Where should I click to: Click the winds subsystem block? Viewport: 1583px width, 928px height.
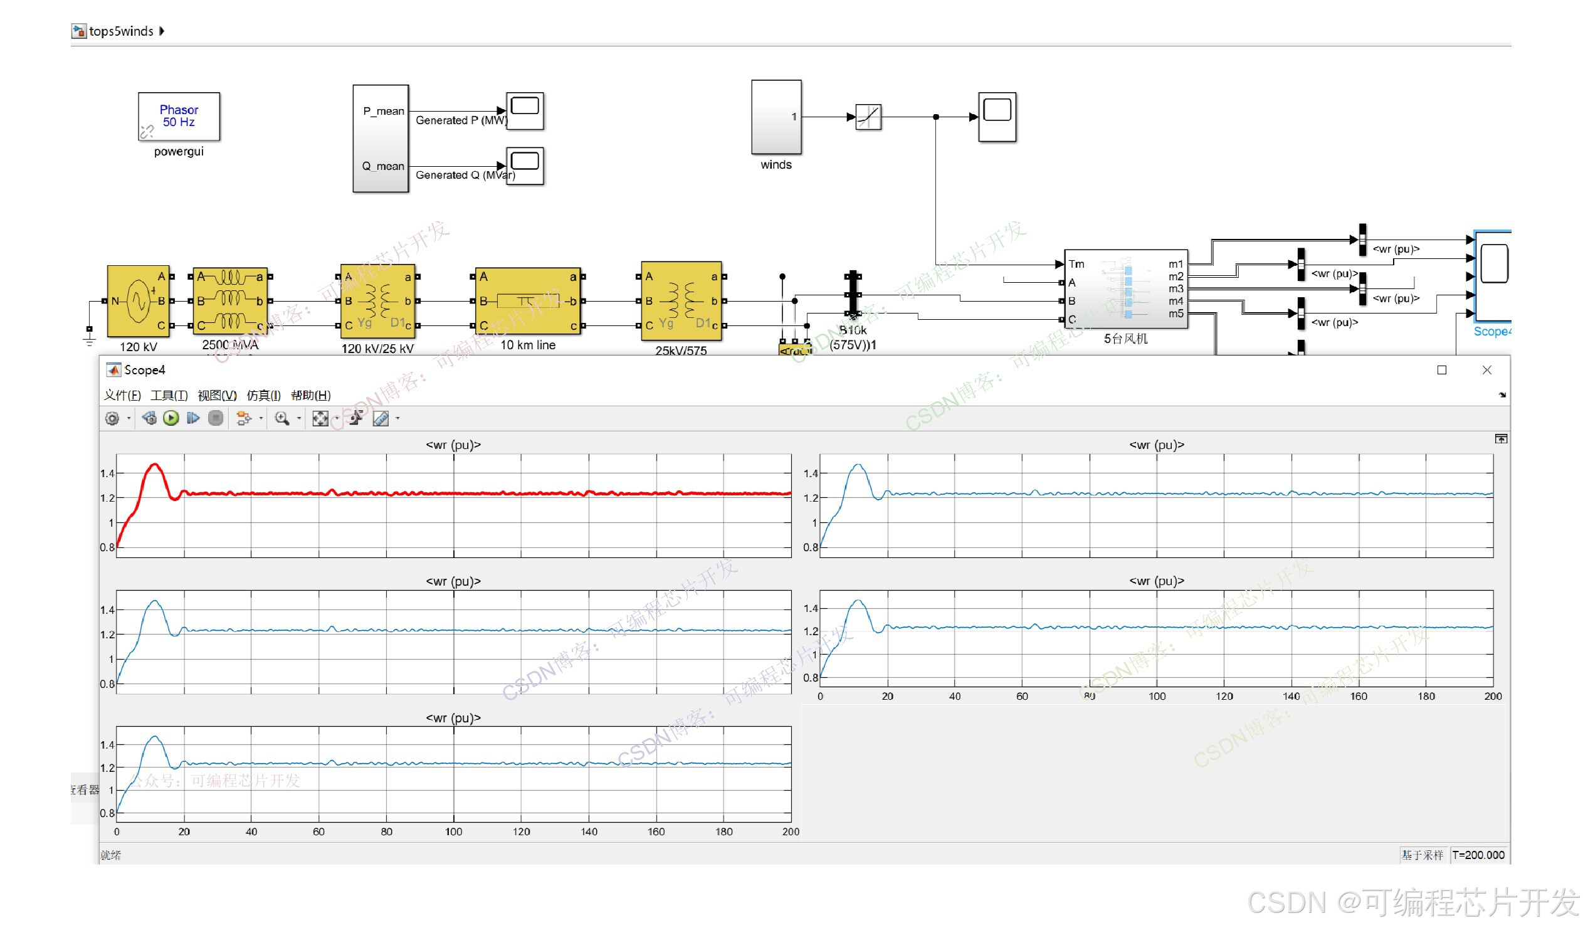pyautogui.click(x=776, y=117)
